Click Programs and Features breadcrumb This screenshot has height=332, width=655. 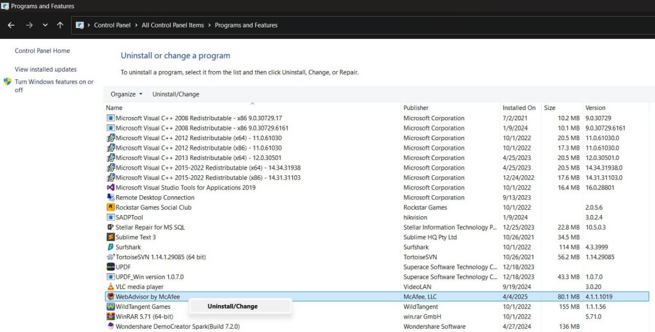click(246, 25)
